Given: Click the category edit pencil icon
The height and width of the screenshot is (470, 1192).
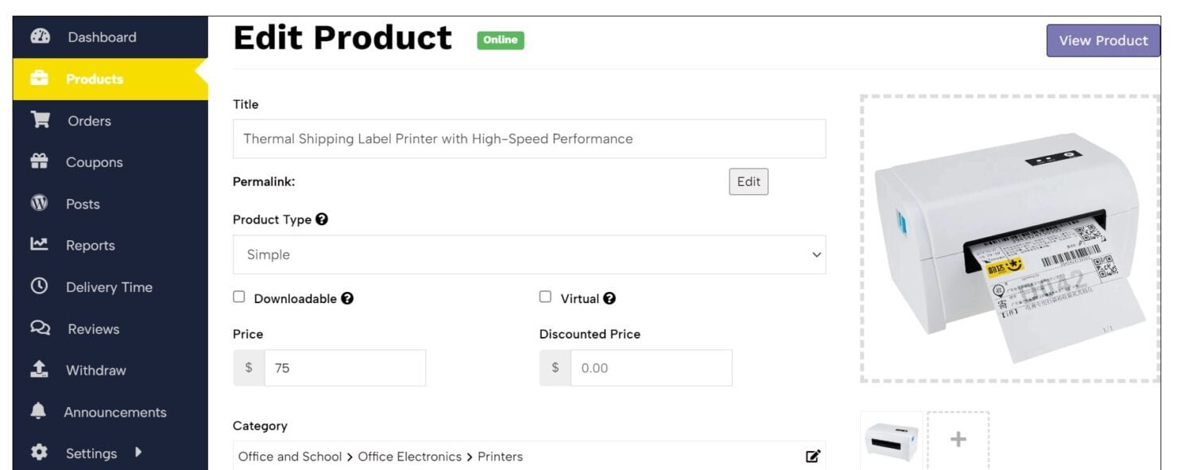Looking at the screenshot, I should click(812, 456).
